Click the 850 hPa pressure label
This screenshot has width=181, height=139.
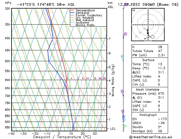click(x=8, y=116)
